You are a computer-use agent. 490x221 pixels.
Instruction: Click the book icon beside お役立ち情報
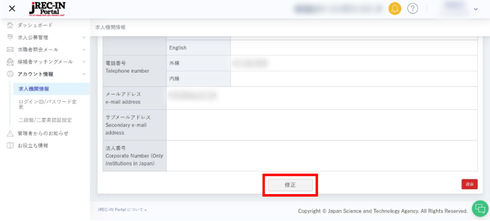(x=10, y=146)
